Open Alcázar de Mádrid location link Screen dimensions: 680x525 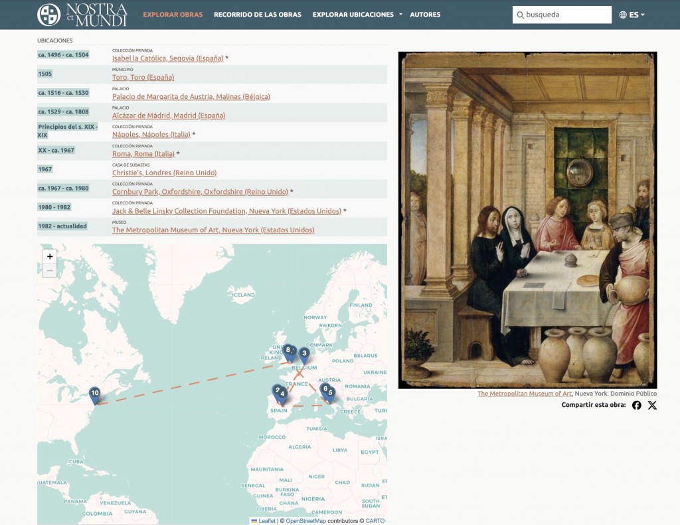point(169,115)
